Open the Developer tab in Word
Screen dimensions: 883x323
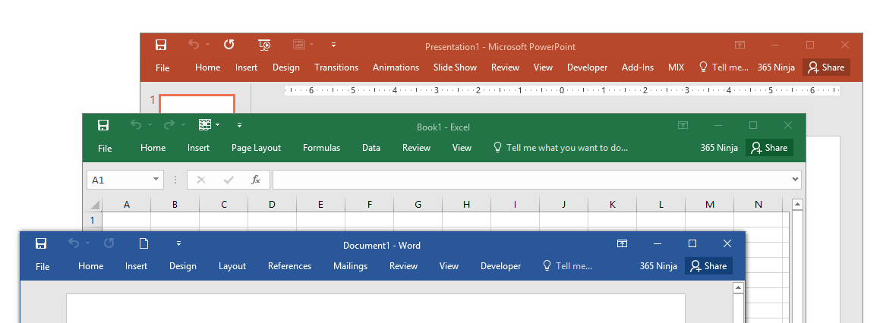tap(500, 266)
